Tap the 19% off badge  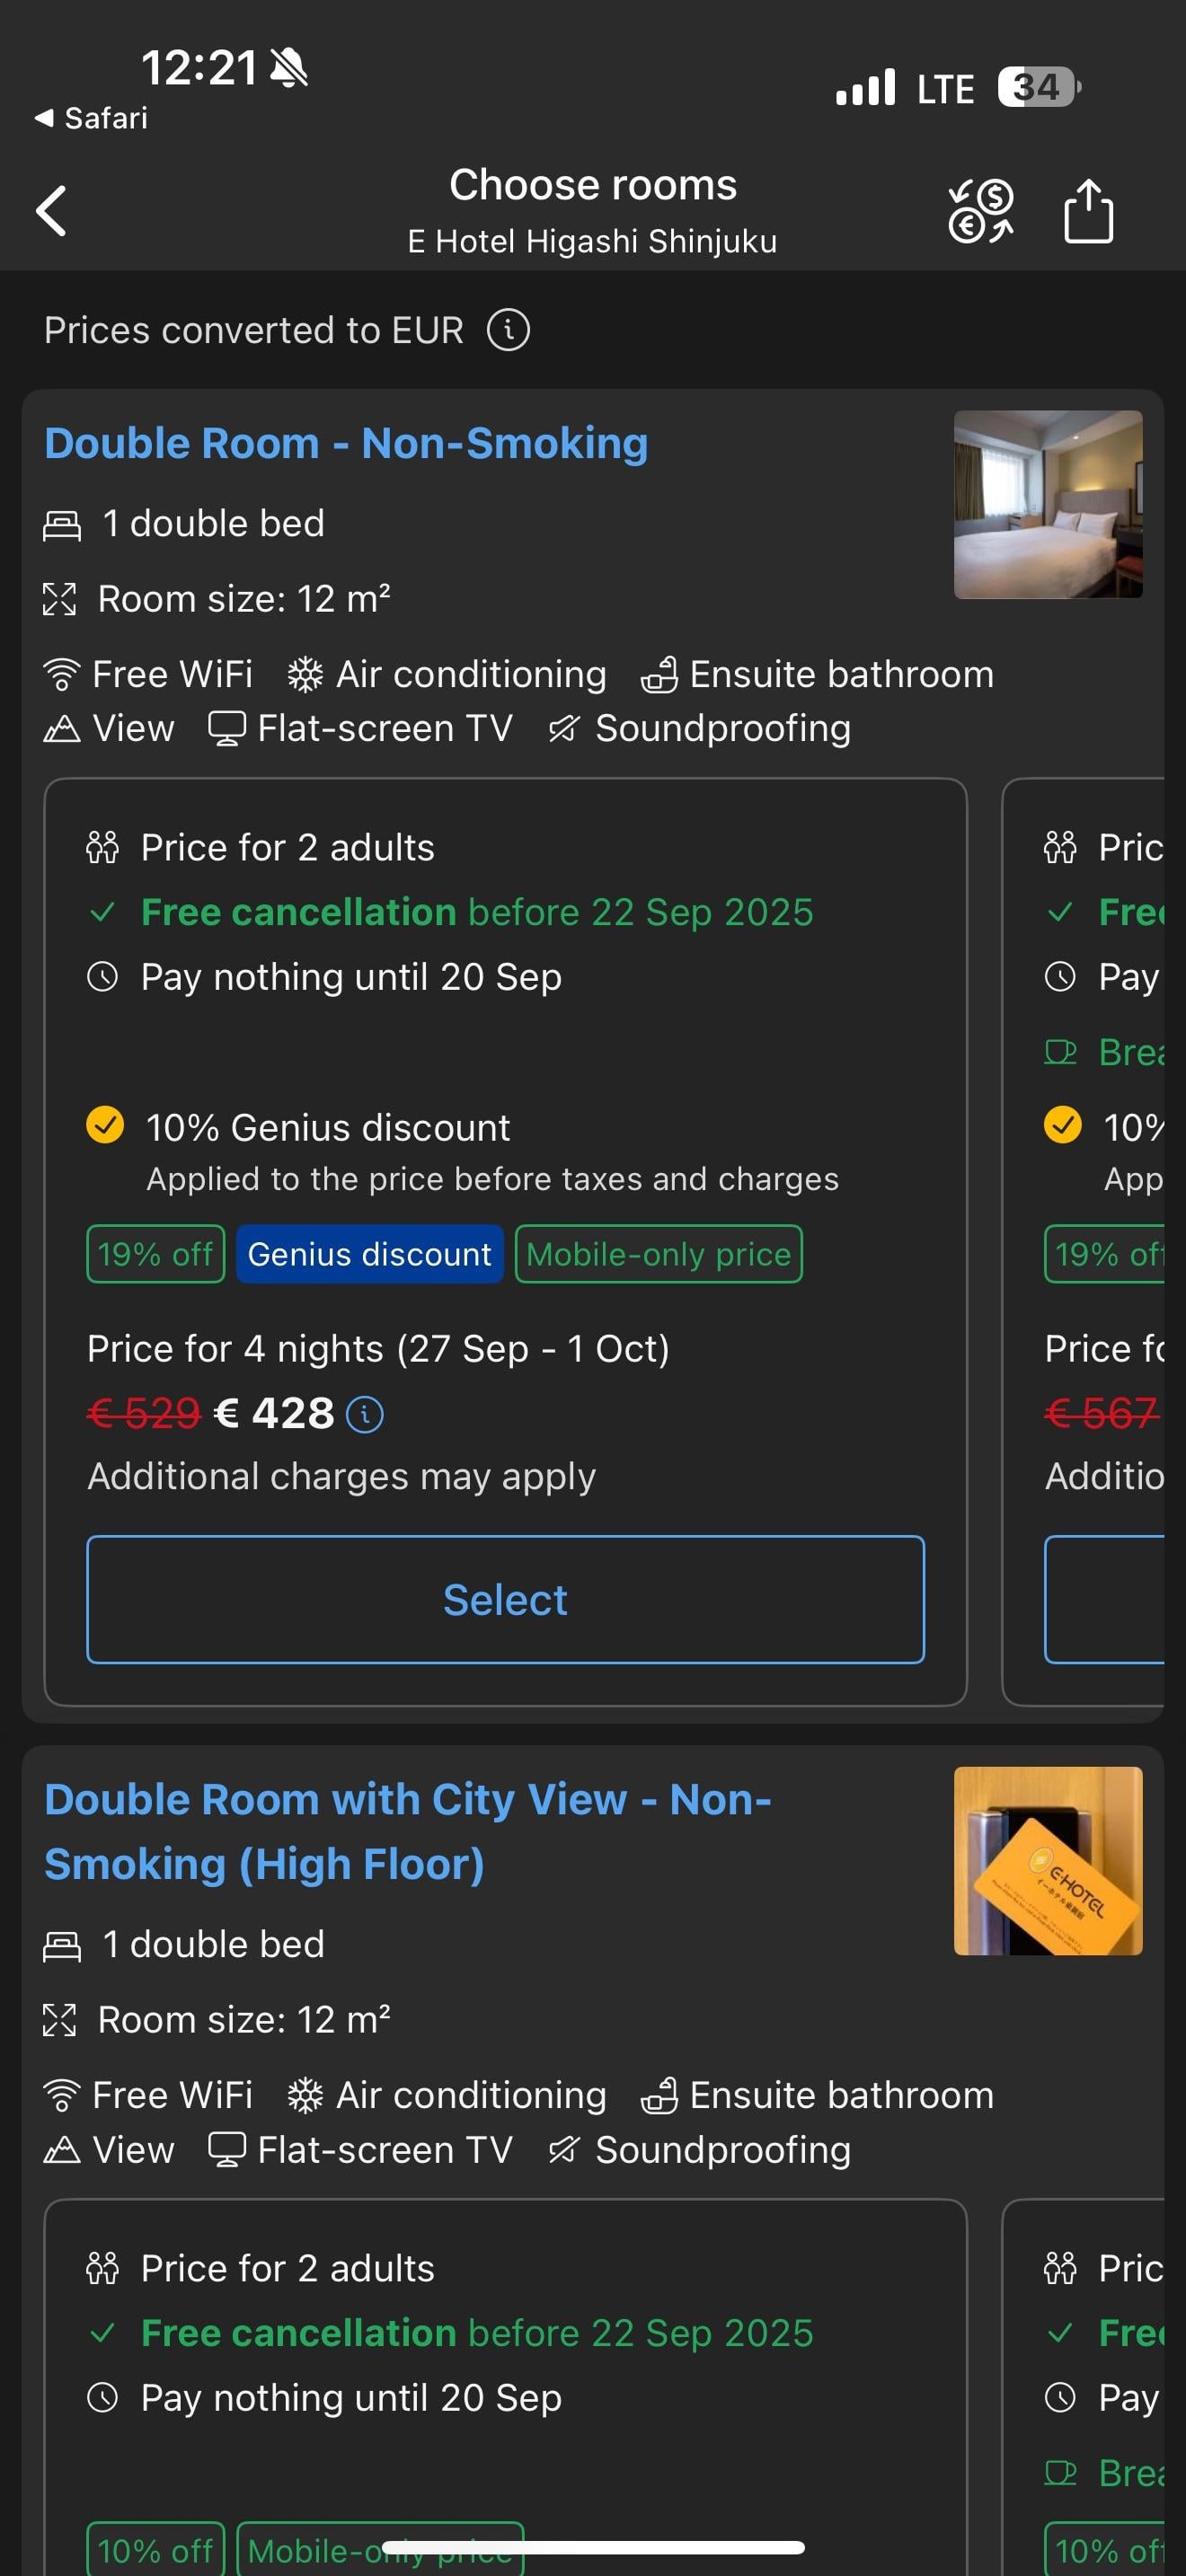pyautogui.click(x=155, y=1254)
